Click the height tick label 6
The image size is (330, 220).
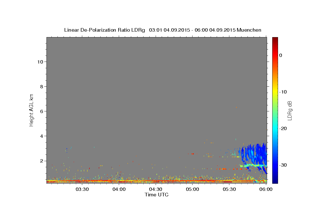(41, 111)
